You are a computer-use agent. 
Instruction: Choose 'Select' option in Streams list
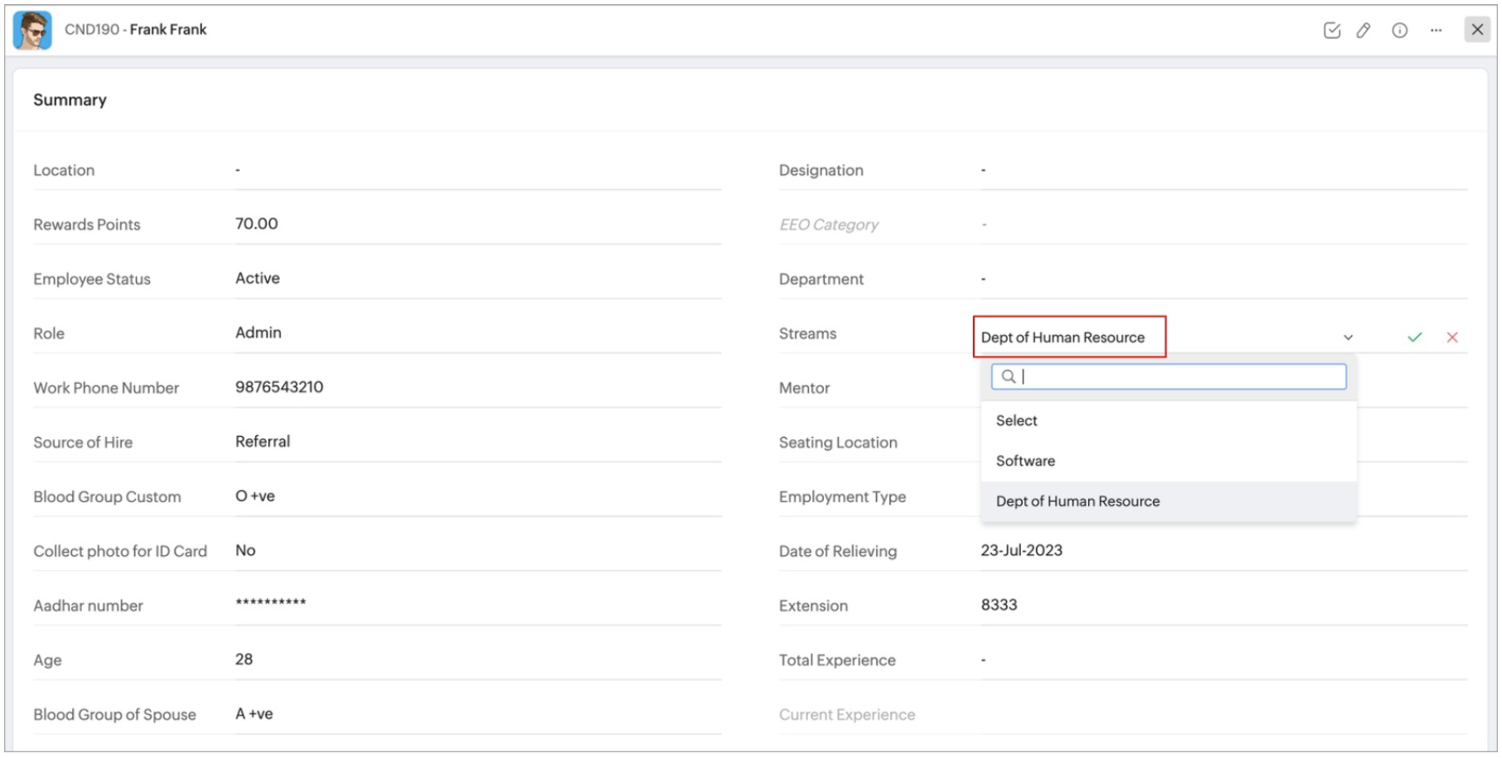point(1017,420)
